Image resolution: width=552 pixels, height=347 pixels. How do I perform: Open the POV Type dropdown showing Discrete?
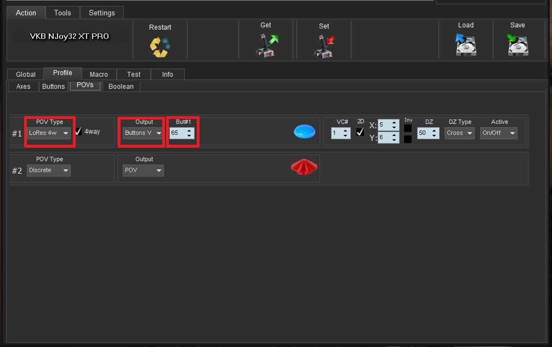(49, 170)
